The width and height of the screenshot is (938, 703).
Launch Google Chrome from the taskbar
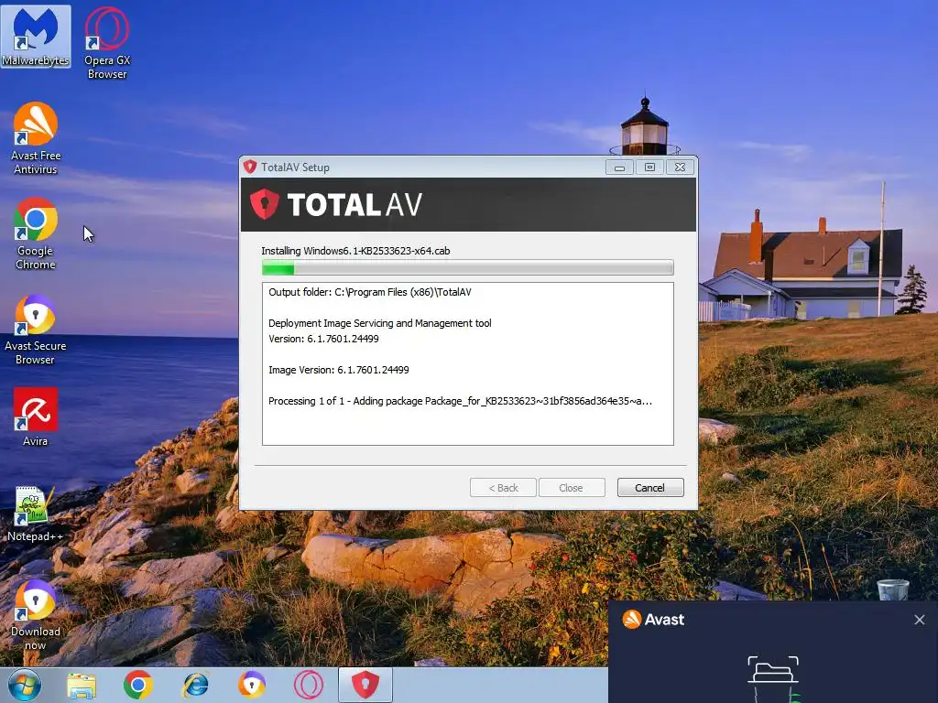(138, 685)
